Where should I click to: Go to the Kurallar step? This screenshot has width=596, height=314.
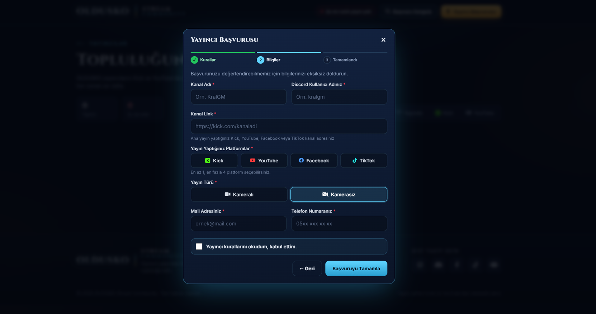point(203,60)
